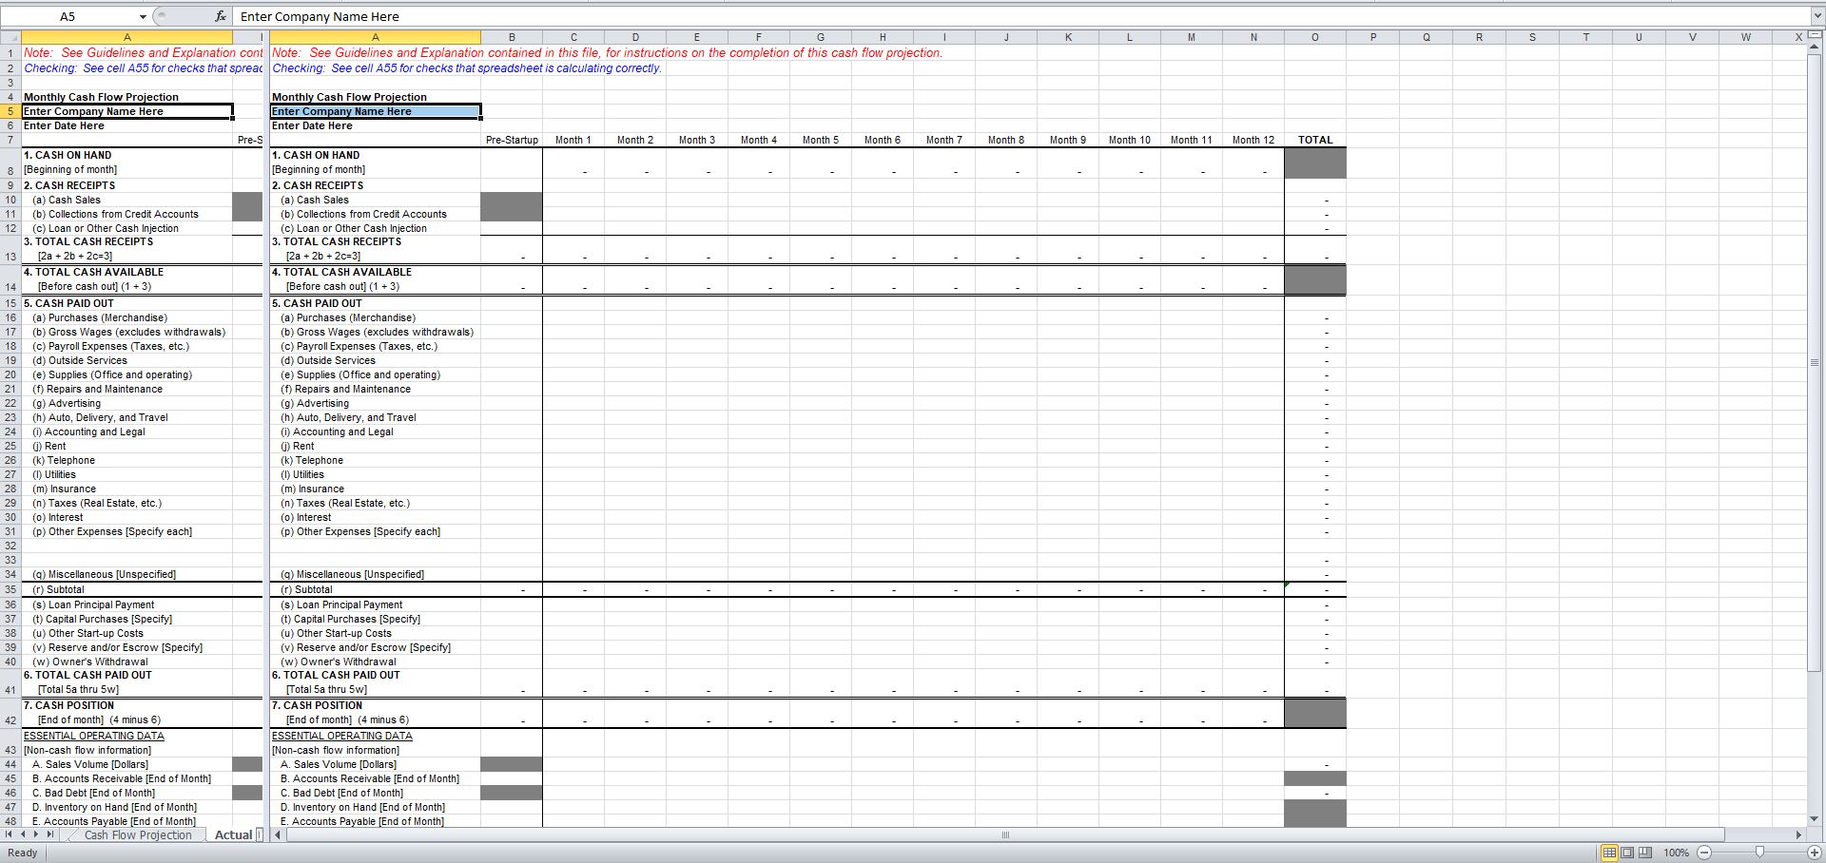1826x863 pixels.
Task: Click the horizontal scrollbar right arrow
Action: pyautogui.click(x=1798, y=835)
